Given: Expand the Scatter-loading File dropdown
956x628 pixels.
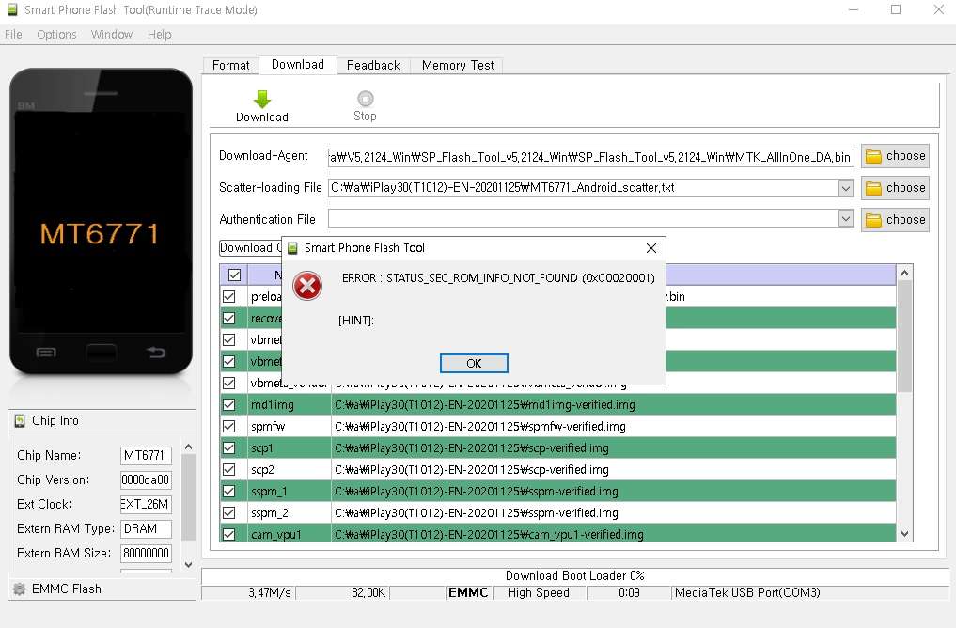Looking at the screenshot, I should click(x=845, y=188).
